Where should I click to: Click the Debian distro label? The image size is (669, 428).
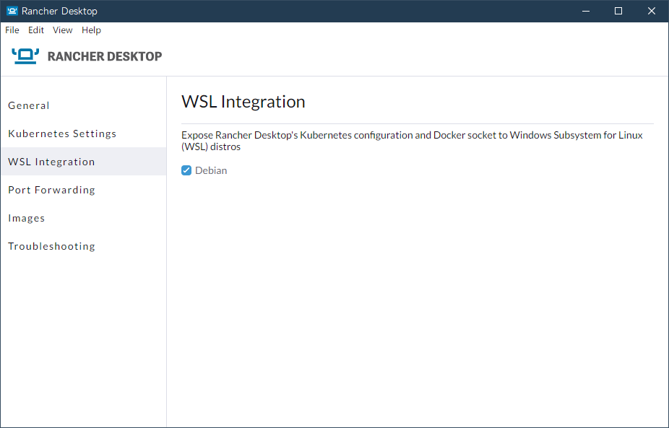click(x=211, y=170)
